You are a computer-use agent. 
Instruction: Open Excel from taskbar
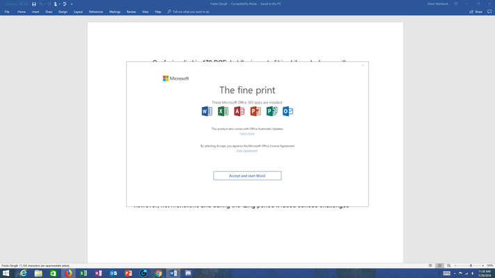tap(84, 273)
